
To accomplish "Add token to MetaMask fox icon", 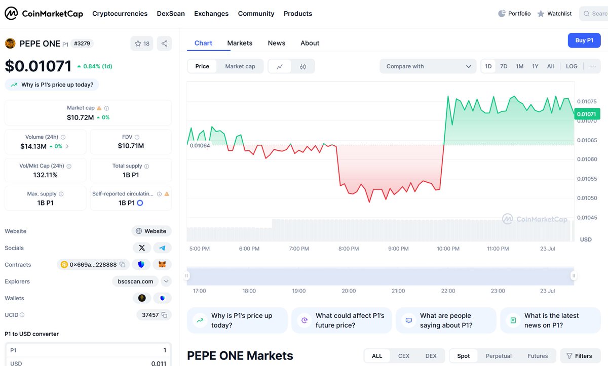I will 162,265.
